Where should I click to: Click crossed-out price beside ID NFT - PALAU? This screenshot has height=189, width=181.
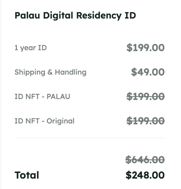point(145,97)
